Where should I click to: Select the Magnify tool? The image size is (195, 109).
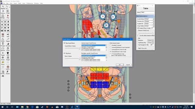coord(3,7)
